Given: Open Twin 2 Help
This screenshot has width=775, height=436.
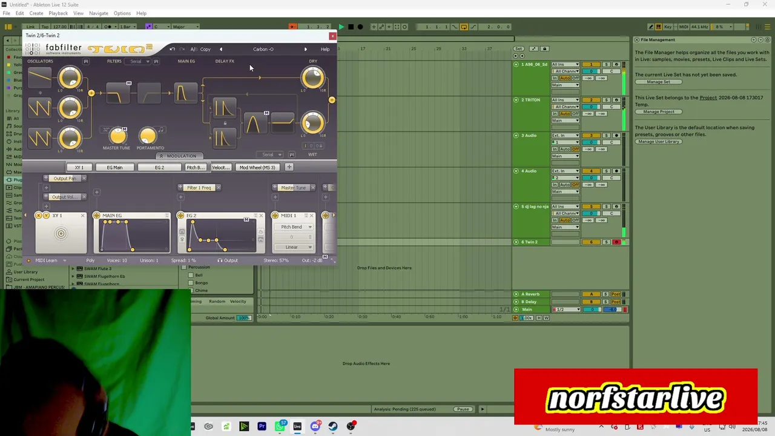Looking at the screenshot, I should coord(325,49).
